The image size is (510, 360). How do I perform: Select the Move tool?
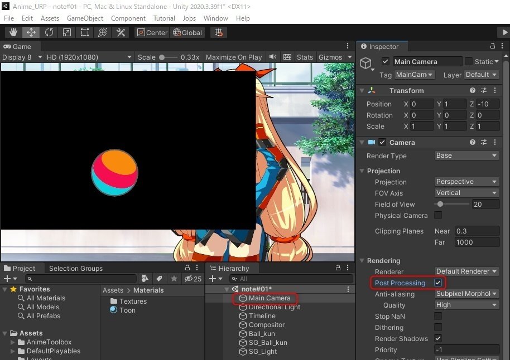pyautogui.click(x=31, y=32)
